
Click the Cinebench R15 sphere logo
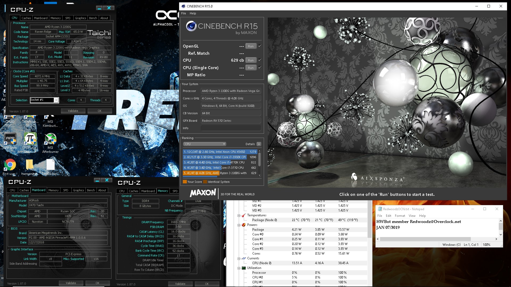(191, 26)
